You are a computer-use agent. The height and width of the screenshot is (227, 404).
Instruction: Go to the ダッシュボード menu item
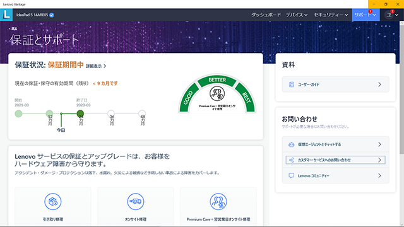click(x=266, y=15)
